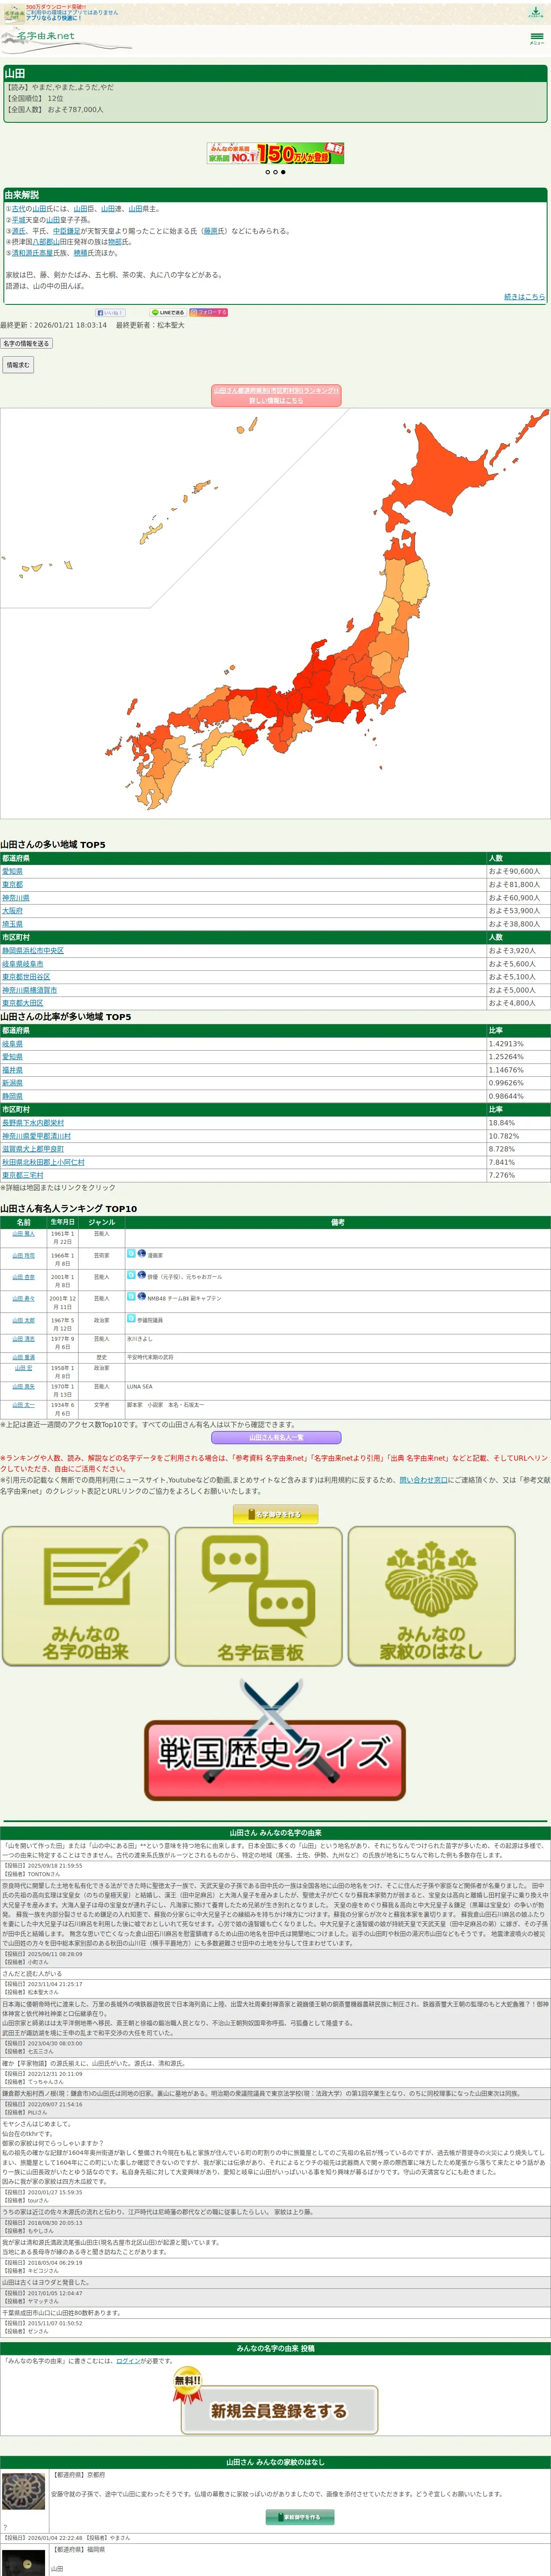This screenshot has height=2576, width=551.
Task: Select the last carousel dot under the banner
Action: pos(283,172)
